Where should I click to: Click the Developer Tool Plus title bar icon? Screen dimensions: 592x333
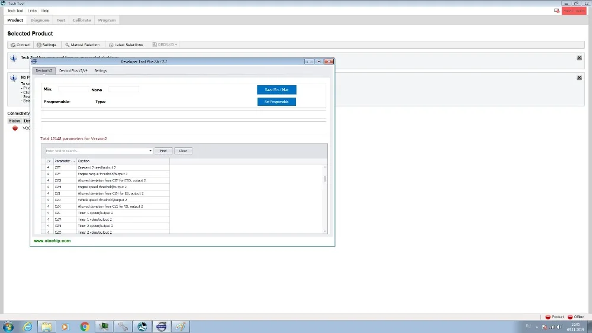pos(34,62)
